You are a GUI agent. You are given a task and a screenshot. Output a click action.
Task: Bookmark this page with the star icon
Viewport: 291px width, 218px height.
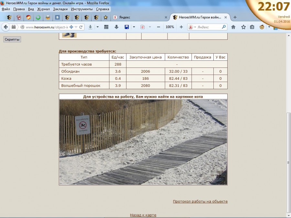[243, 27]
